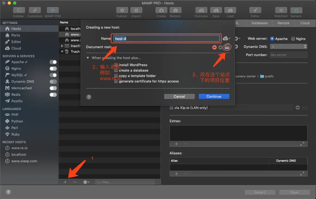Collapse the Trash group in hosts list
Viewport: 316px width, 199px height.
62,52
